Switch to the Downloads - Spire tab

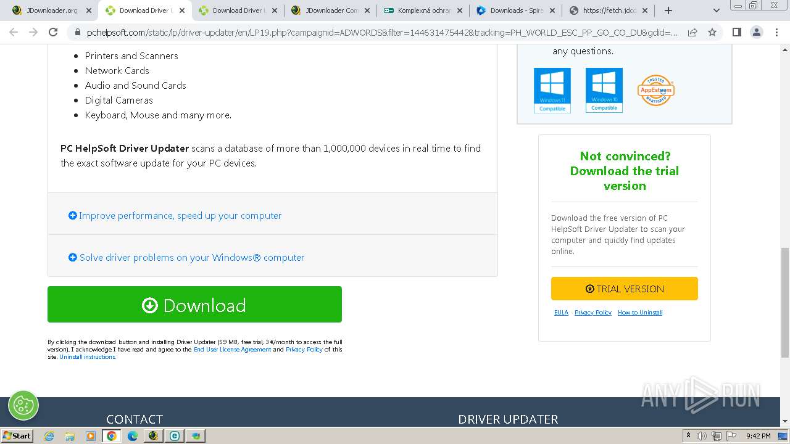tap(516, 10)
